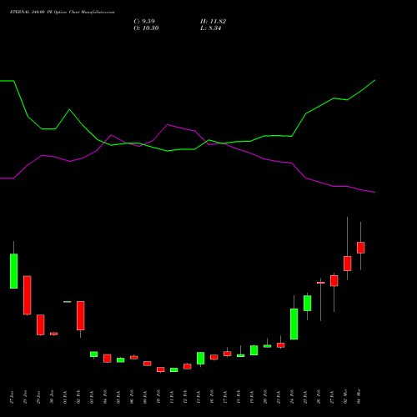The image size is (417, 417).
Task: Click the 11 Feb date label
Action: click(x=173, y=397)
